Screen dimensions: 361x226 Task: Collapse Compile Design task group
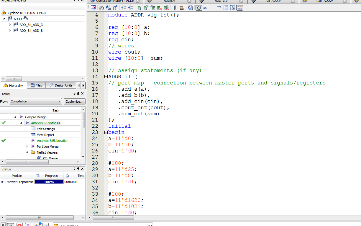click(x=15, y=117)
